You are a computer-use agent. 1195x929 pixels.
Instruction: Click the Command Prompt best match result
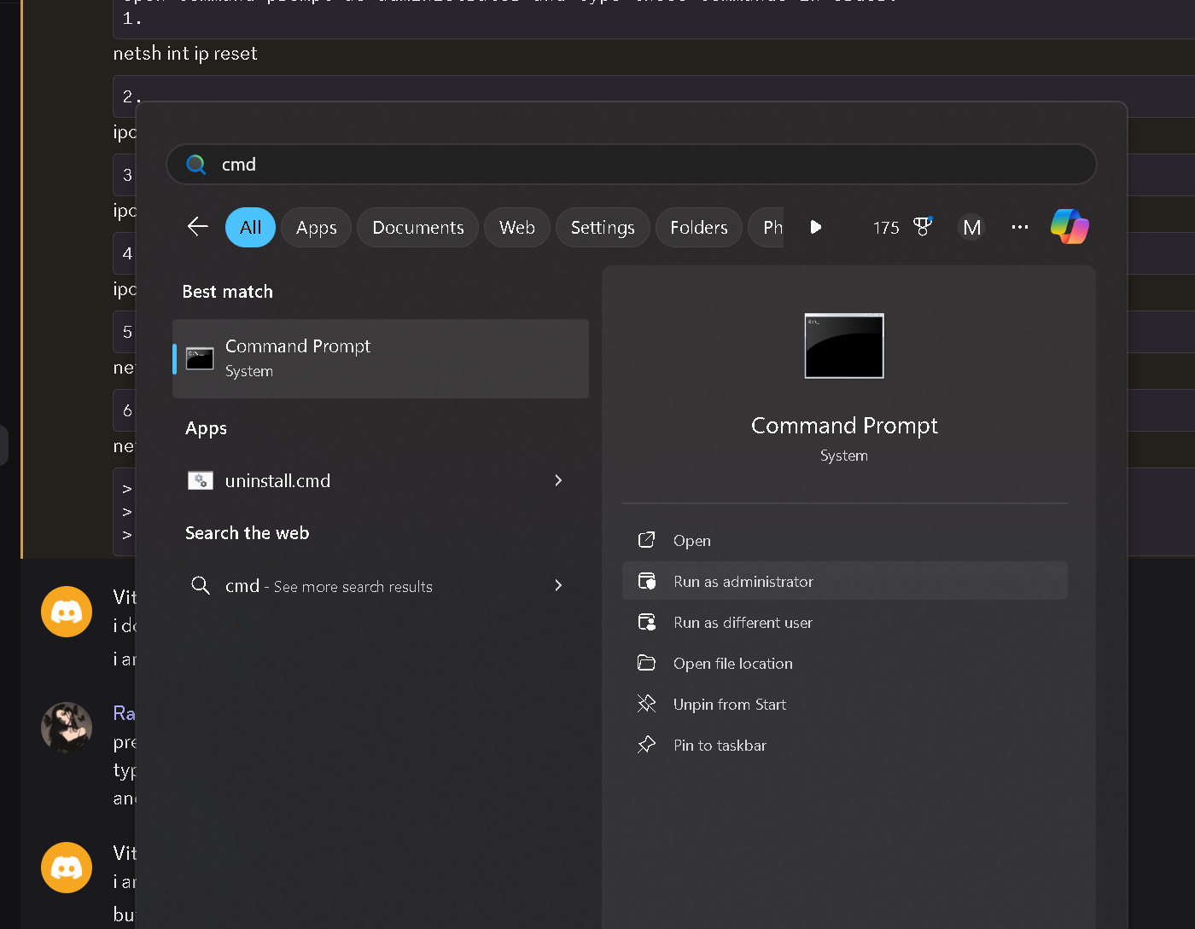click(381, 358)
